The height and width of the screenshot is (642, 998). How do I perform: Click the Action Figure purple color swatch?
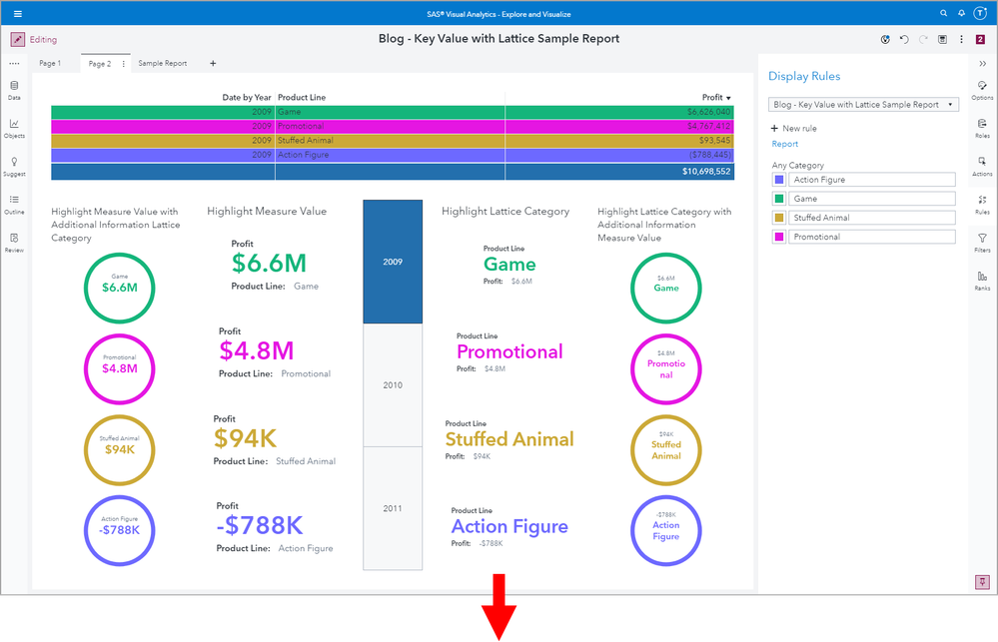coord(778,180)
